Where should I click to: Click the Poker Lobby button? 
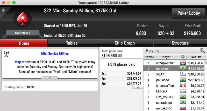coord(188,13)
